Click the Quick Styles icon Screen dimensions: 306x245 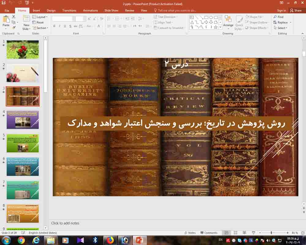click(x=239, y=22)
